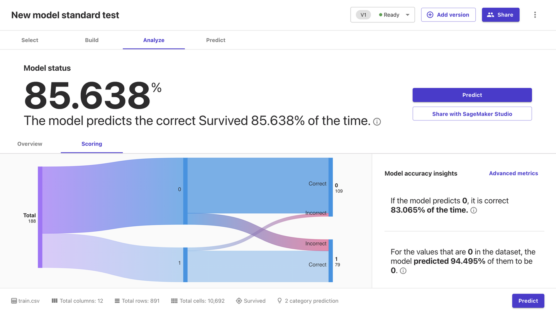Open the V1 Ready version dropdown
This screenshot has height=312, width=556.
click(x=382, y=15)
